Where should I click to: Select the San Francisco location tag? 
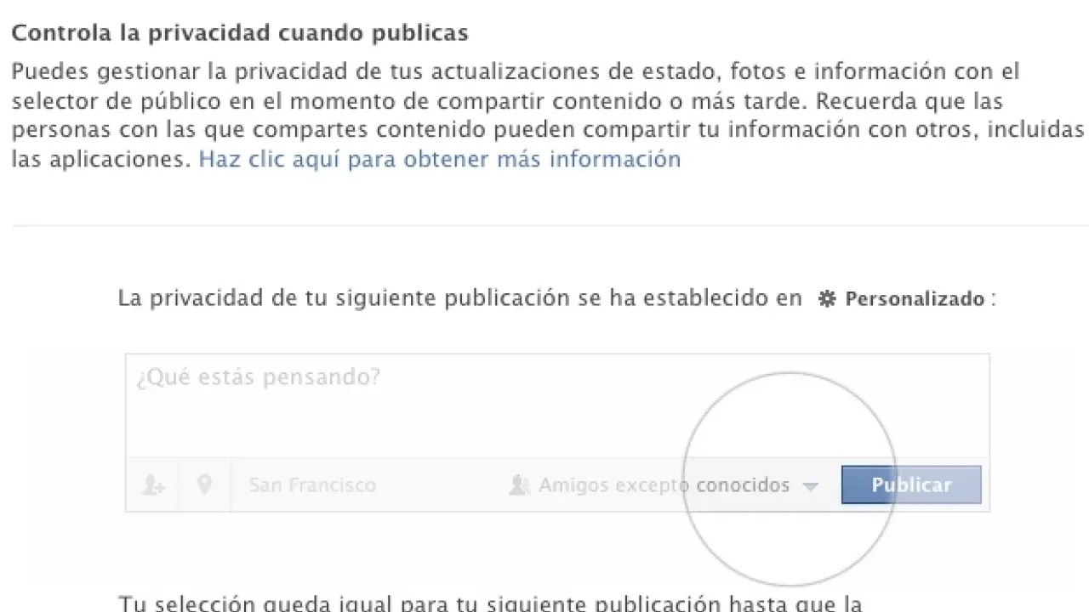tap(312, 485)
